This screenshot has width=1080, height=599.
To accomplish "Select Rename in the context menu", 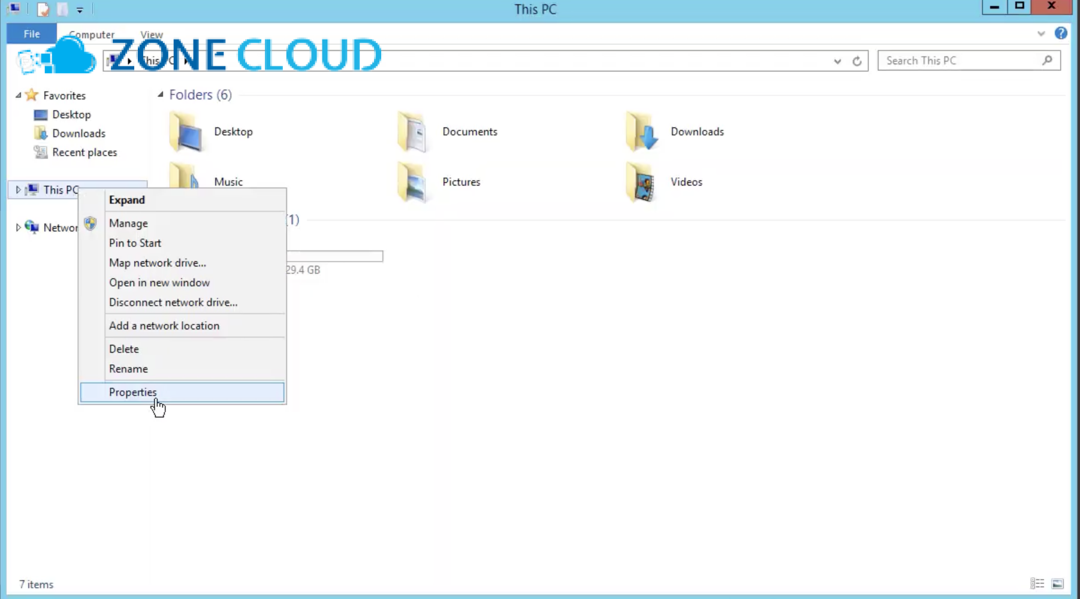I will pos(182,369).
